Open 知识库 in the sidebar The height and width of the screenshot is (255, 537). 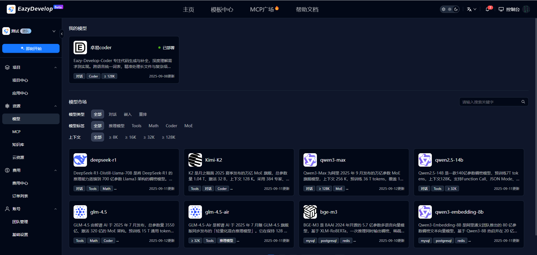click(x=18, y=145)
